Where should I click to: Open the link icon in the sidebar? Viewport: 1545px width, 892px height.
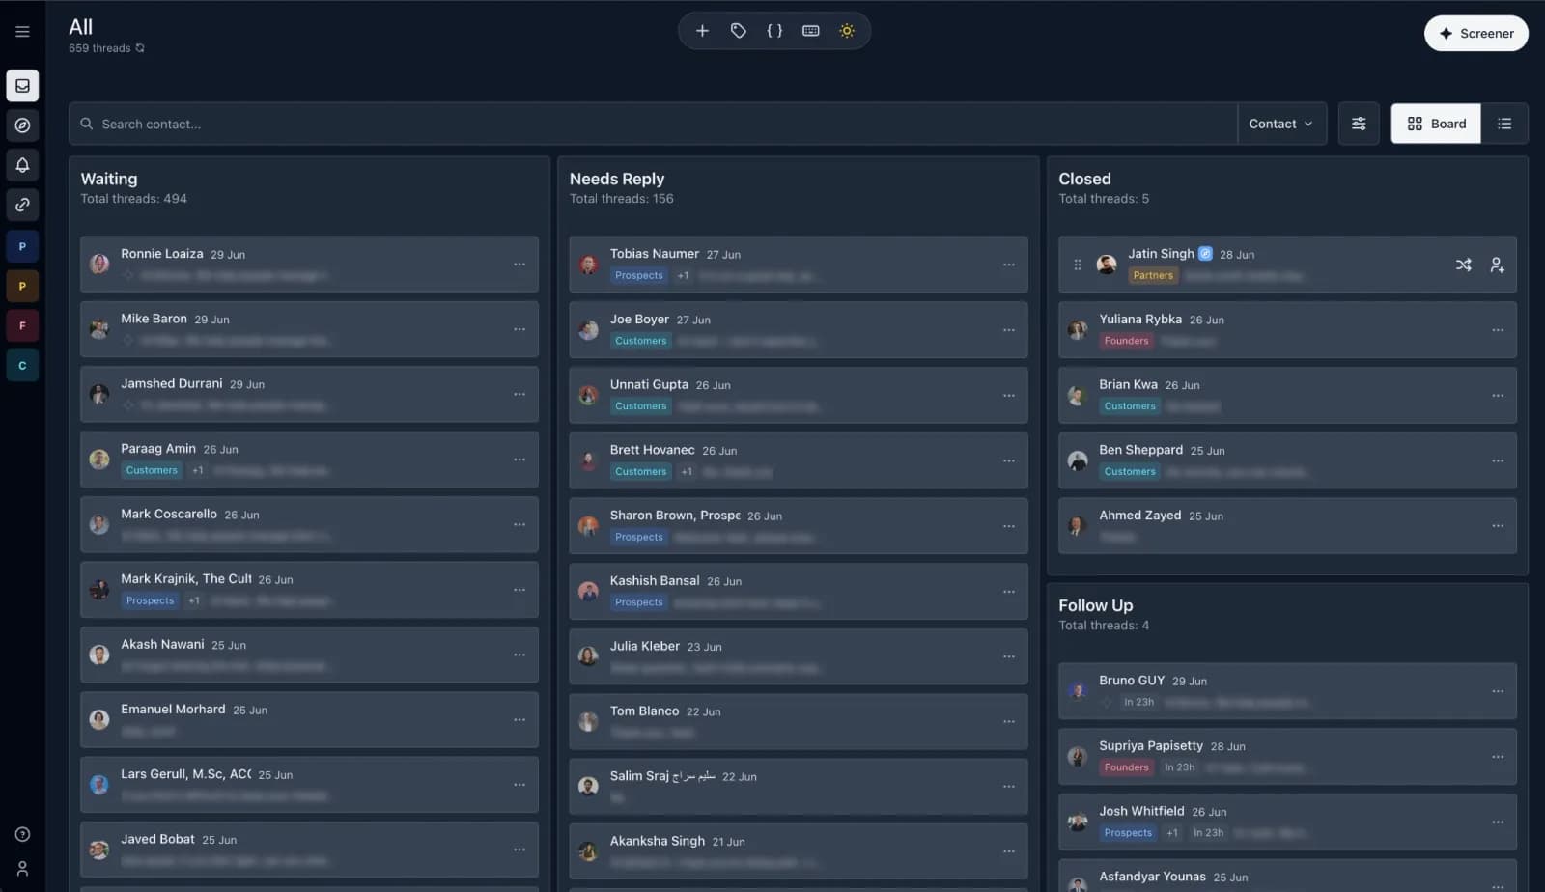point(22,205)
